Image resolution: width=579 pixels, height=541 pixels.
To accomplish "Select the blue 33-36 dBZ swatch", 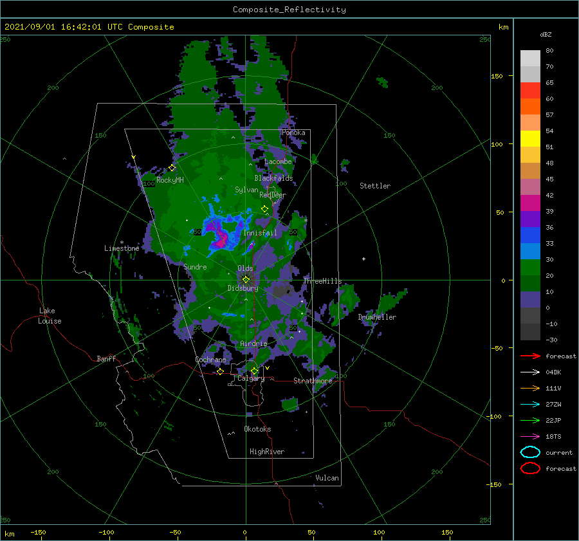I will point(530,235).
